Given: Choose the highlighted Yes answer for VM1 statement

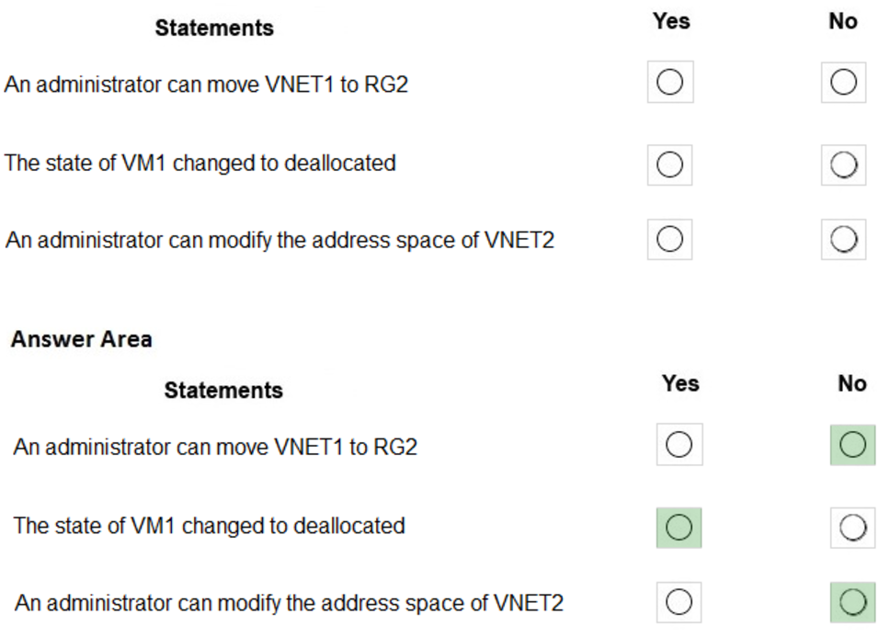Looking at the screenshot, I should [x=679, y=527].
